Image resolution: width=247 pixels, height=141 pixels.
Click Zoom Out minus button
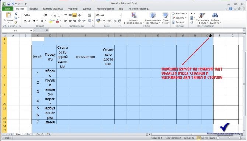point(218,138)
